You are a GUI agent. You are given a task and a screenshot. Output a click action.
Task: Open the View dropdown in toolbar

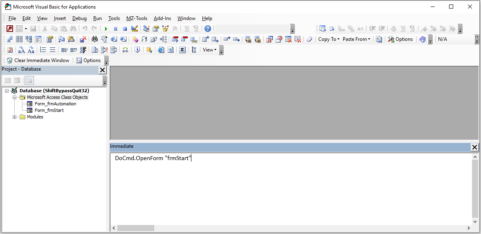209,50
